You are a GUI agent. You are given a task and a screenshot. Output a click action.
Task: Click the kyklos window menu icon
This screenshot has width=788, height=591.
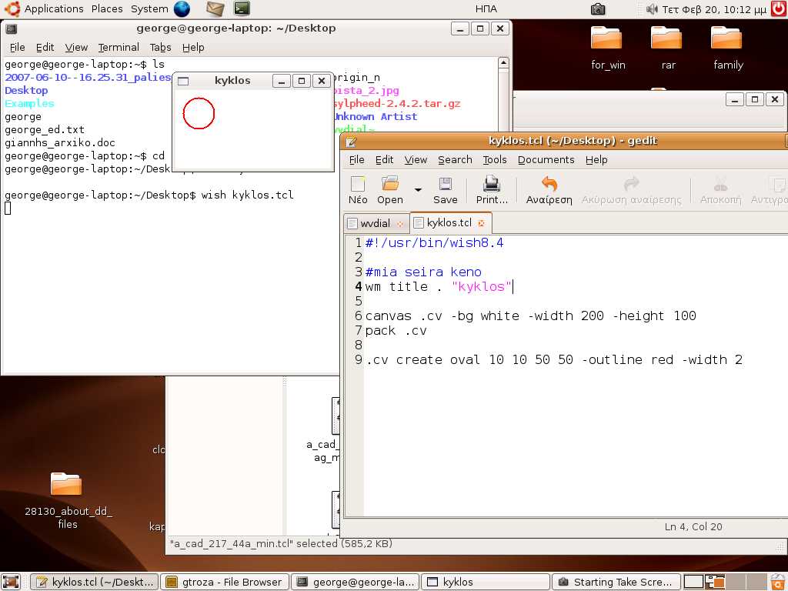click(183, 81)
